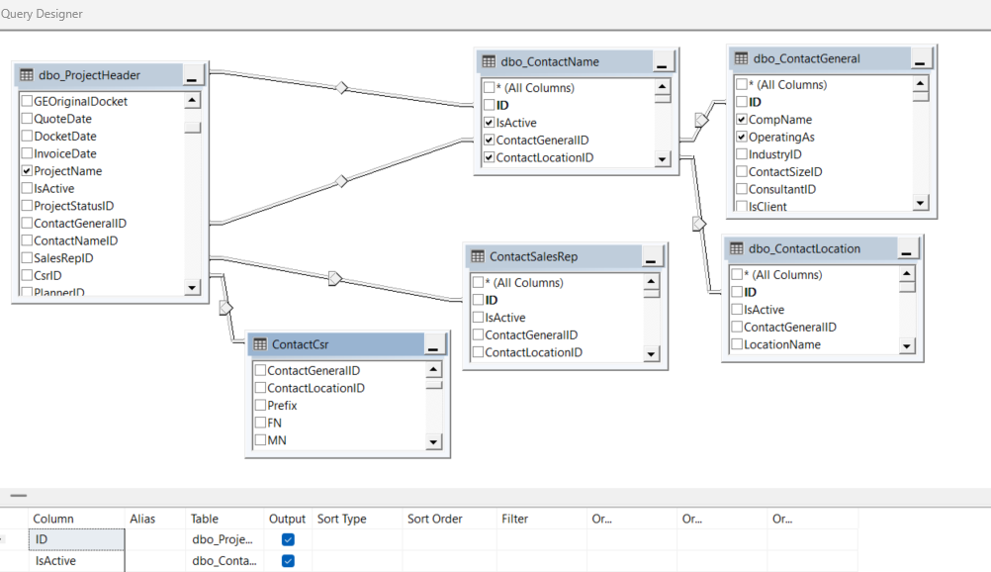Minimize the ContactSalesRep table box
This screenshot has height=572, width=991.
pyautogui.click(x=650, y=257)
